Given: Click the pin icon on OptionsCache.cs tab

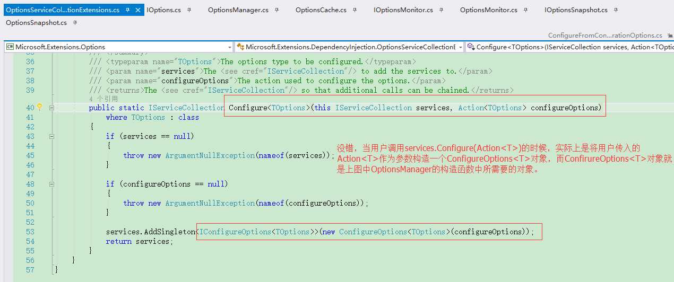Looking at the screenshot, I should click(355, 10).
